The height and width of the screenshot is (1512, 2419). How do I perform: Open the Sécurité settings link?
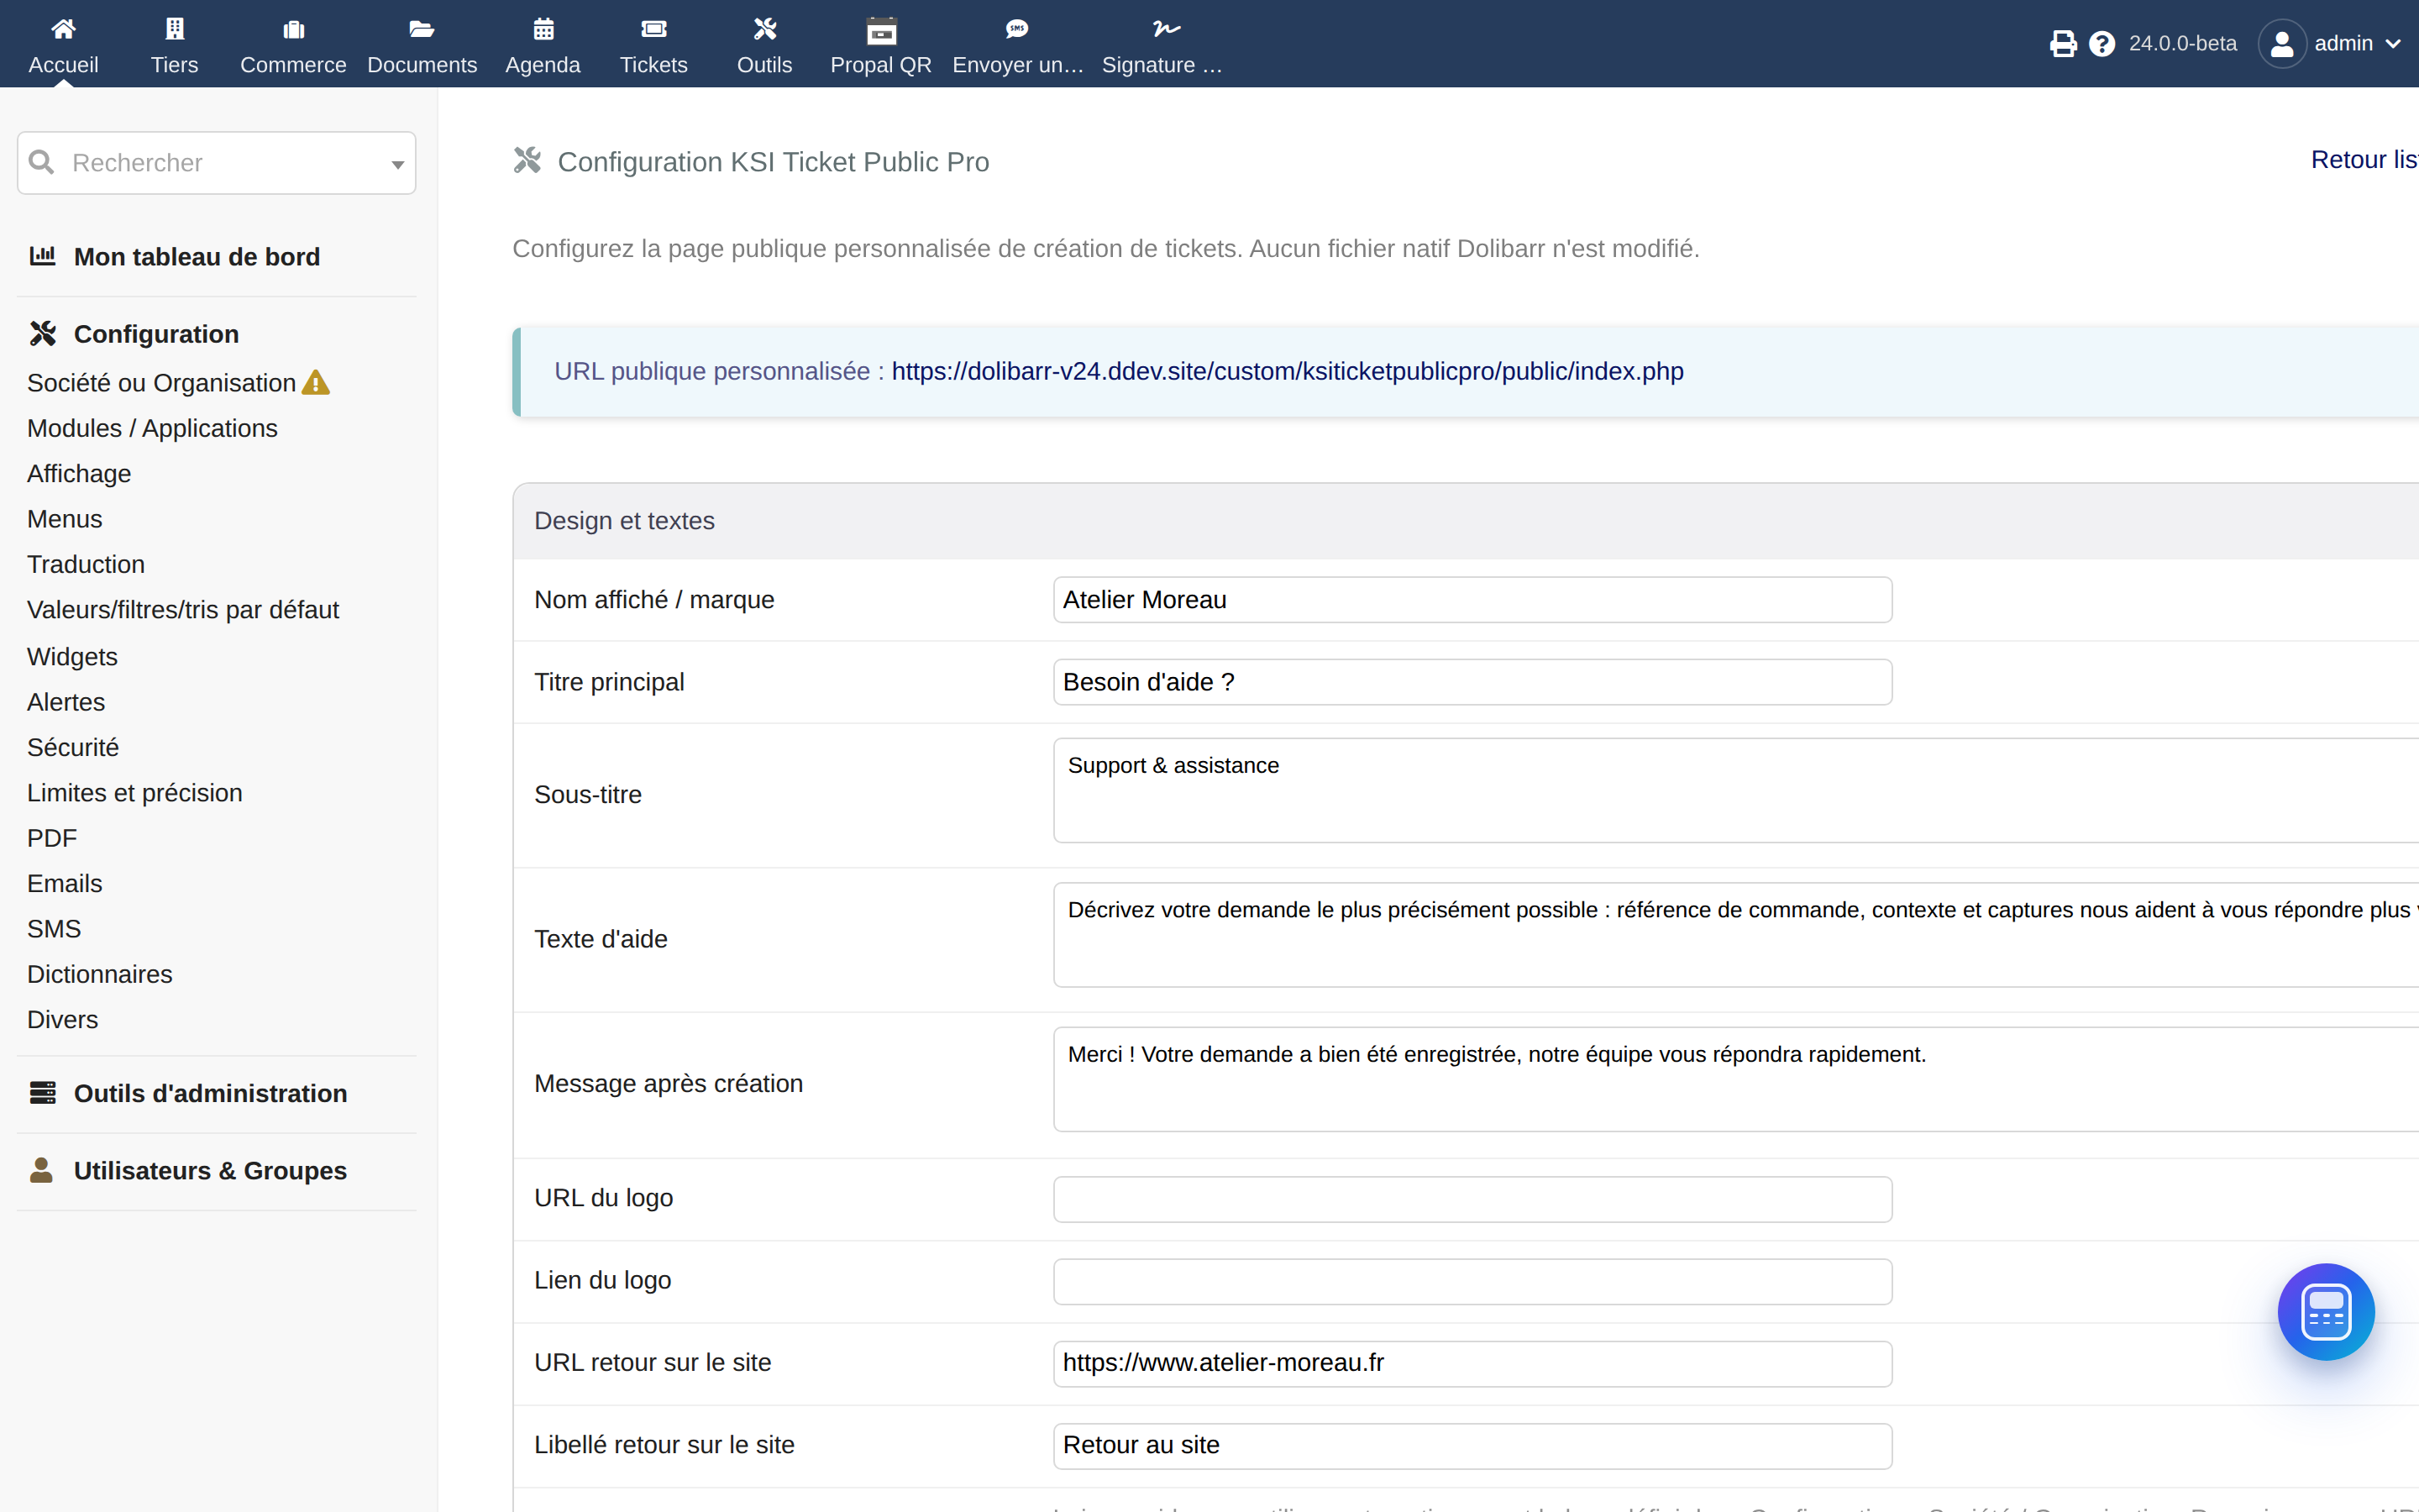click(73, 747)
